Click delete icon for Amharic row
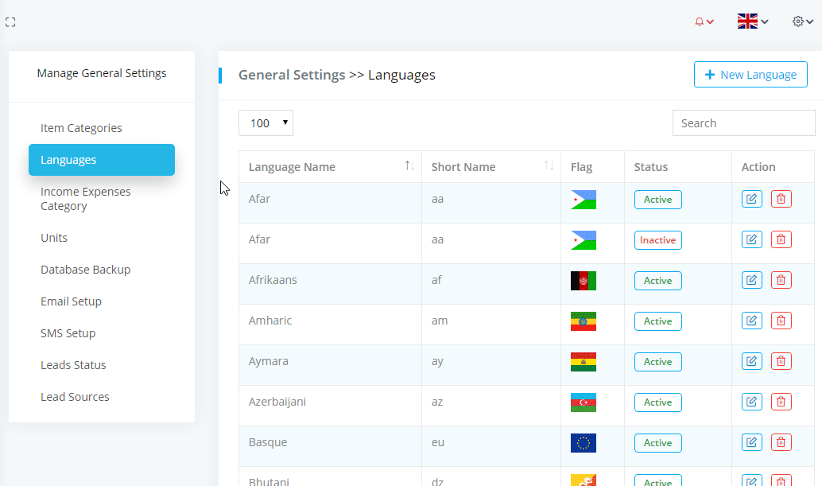The height and width of the screenshot is (486, 822). tap(781, 321)
